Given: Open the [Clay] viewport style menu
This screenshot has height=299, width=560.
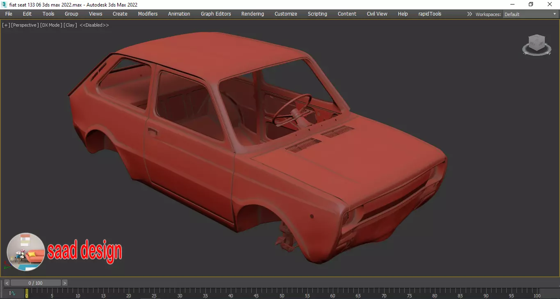Looking at the screenshot, I should click(x=70, y=25).
